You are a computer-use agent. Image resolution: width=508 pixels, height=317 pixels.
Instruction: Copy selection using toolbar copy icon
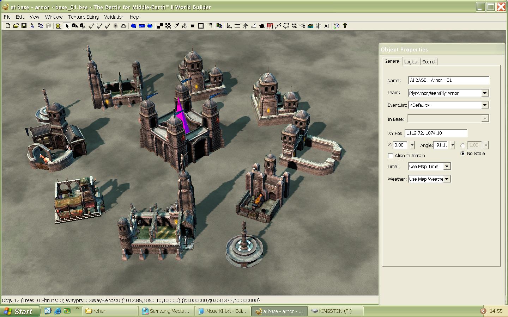[x=40, y=26]
